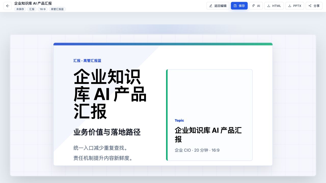
Task: Click the 16:9 aspect ratio tag
Action: (x=43, y=9)
